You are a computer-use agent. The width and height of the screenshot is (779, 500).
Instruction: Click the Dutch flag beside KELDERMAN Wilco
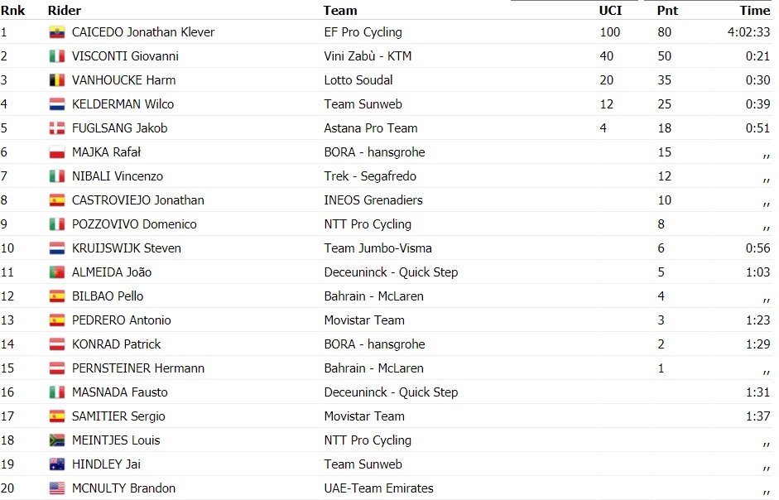[57, 104]
